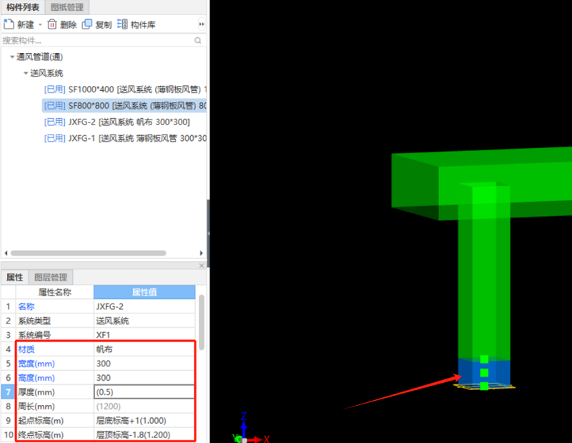Click the 终点标高 value cell

[x=144, y=434]
